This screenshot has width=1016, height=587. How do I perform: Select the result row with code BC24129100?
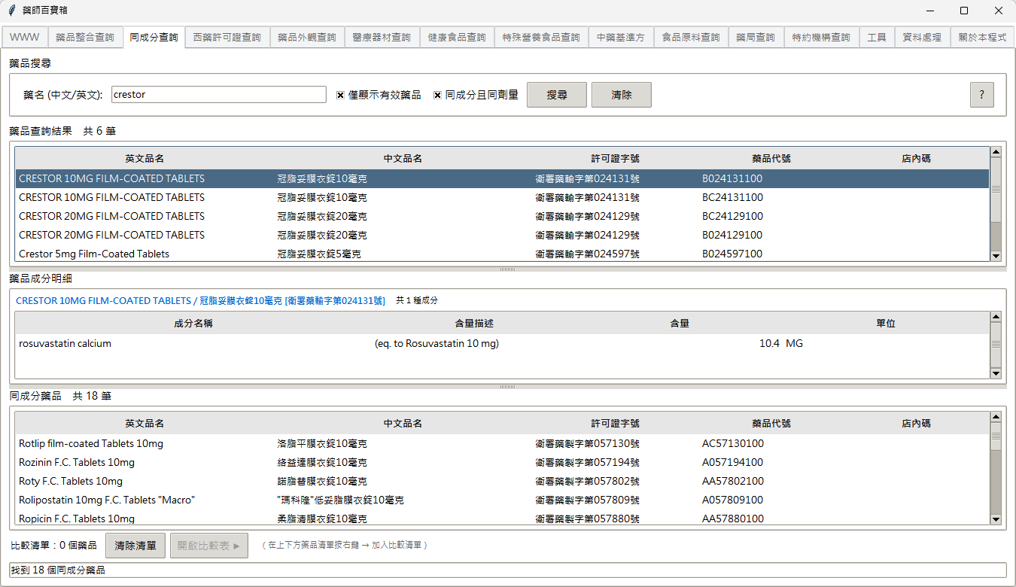502,216
